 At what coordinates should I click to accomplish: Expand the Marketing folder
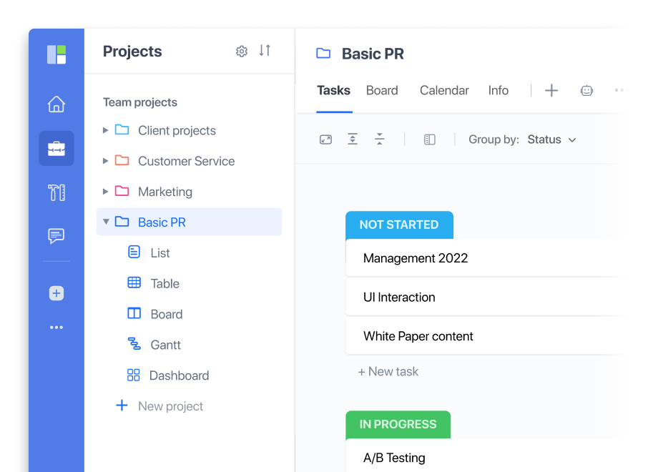pos(104,192)
